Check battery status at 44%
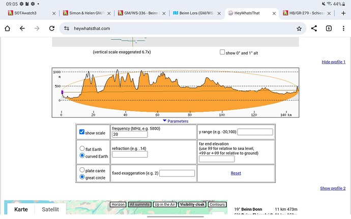The image size is (351, 219). [339, 4]
